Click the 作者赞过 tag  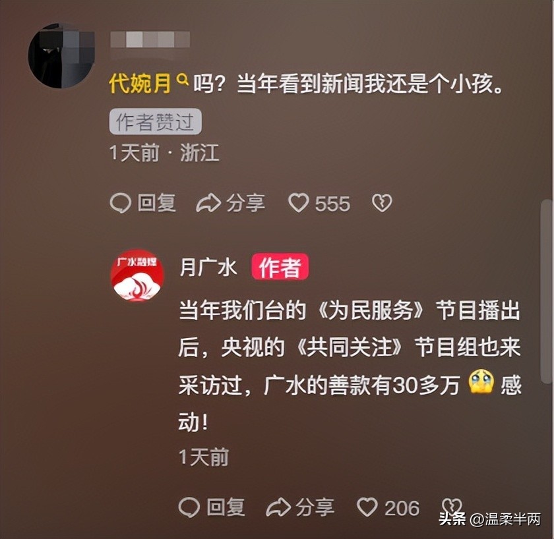155,122
